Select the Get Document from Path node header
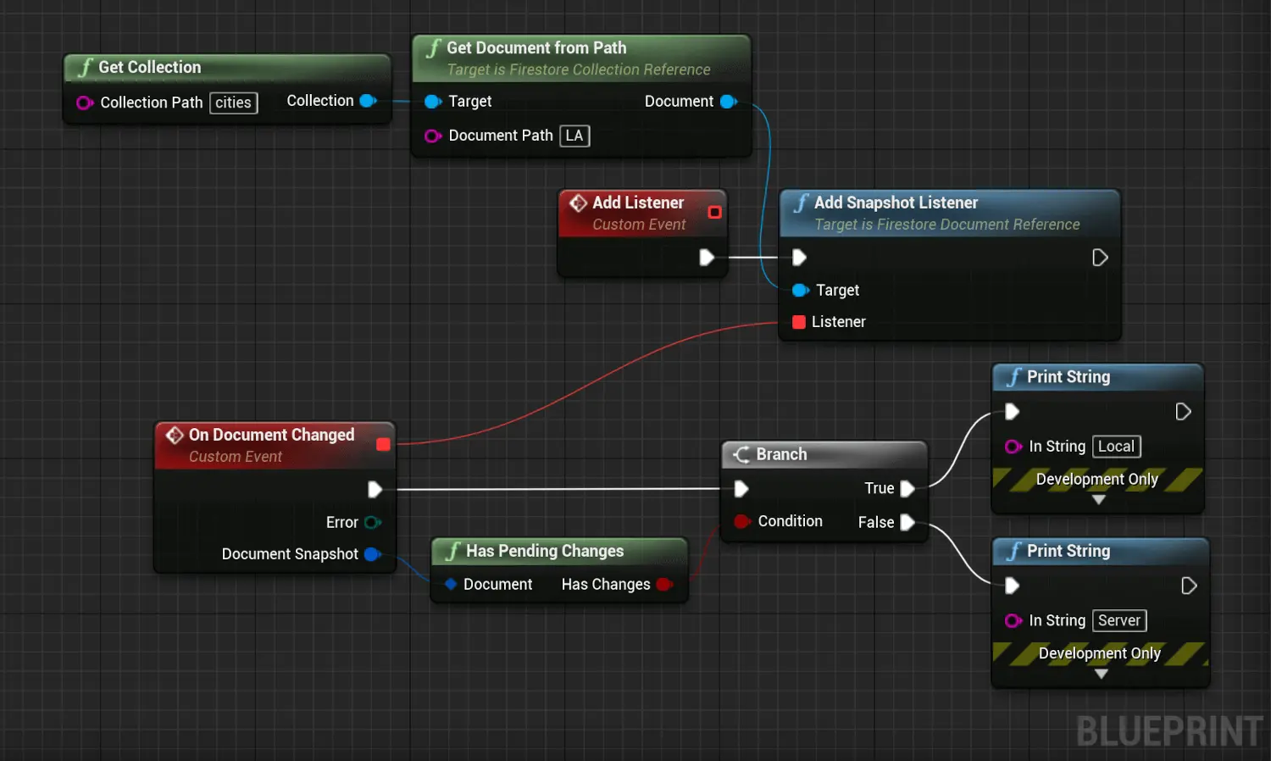 581,58
